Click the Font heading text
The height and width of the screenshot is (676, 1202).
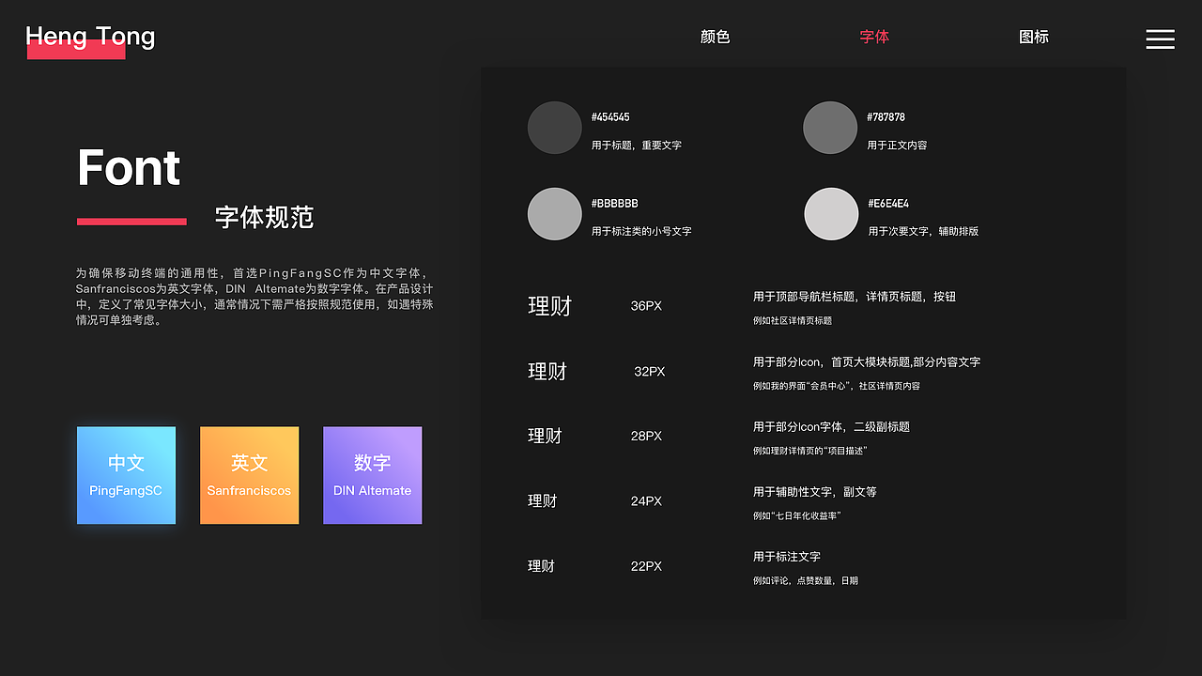click(x=129, y=169)
